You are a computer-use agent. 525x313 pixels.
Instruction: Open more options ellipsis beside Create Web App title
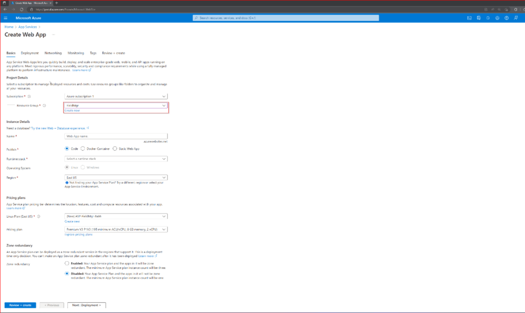click(53, 34)
